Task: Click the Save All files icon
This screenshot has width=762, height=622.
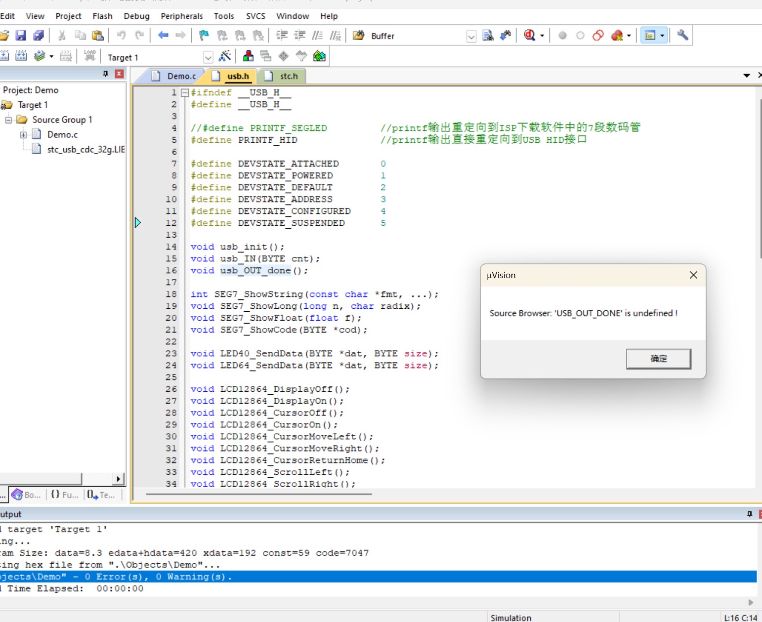Action: coord(39,36)
